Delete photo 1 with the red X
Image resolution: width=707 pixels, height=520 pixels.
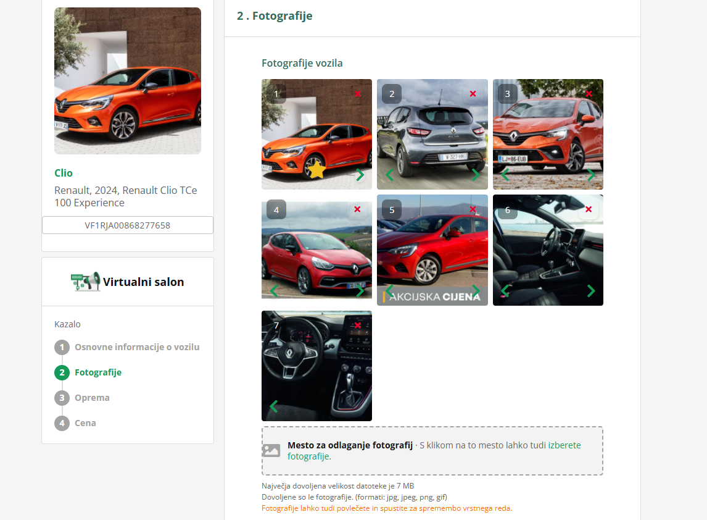(358, 94)
